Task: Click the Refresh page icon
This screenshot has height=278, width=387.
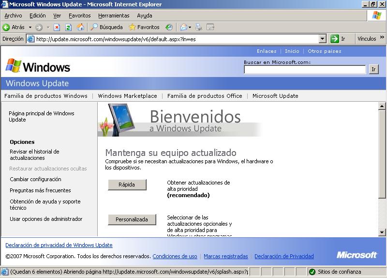Action: click(x=68, y=28)
